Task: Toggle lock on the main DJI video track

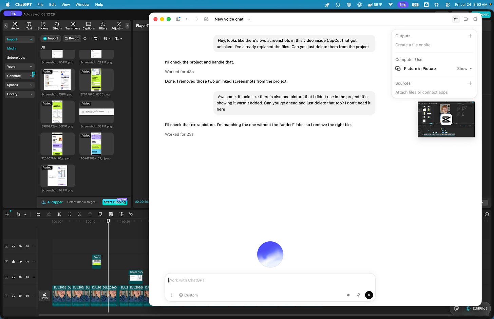Action: point(14,296)
